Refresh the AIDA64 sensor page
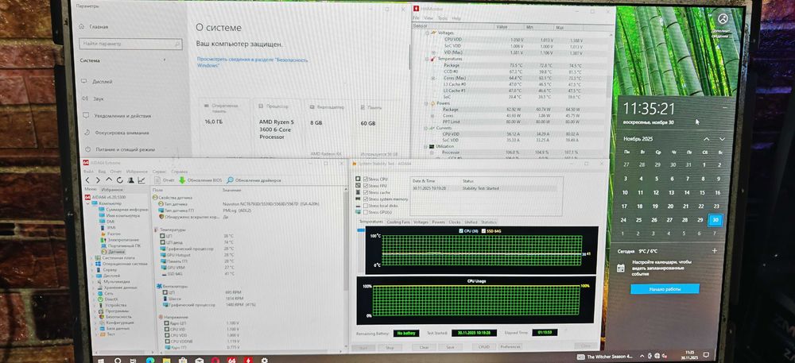Viewport: 795px width, 363px height. [120, 180]
